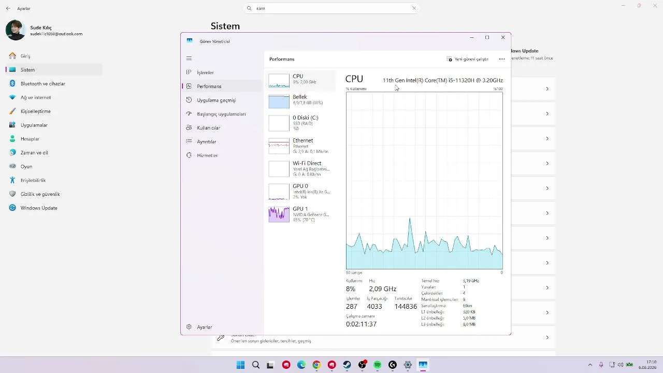Go back with the Settings back arrow
Image resolution: width=663 pixels, height=373 pixels.
click(8, 8)
